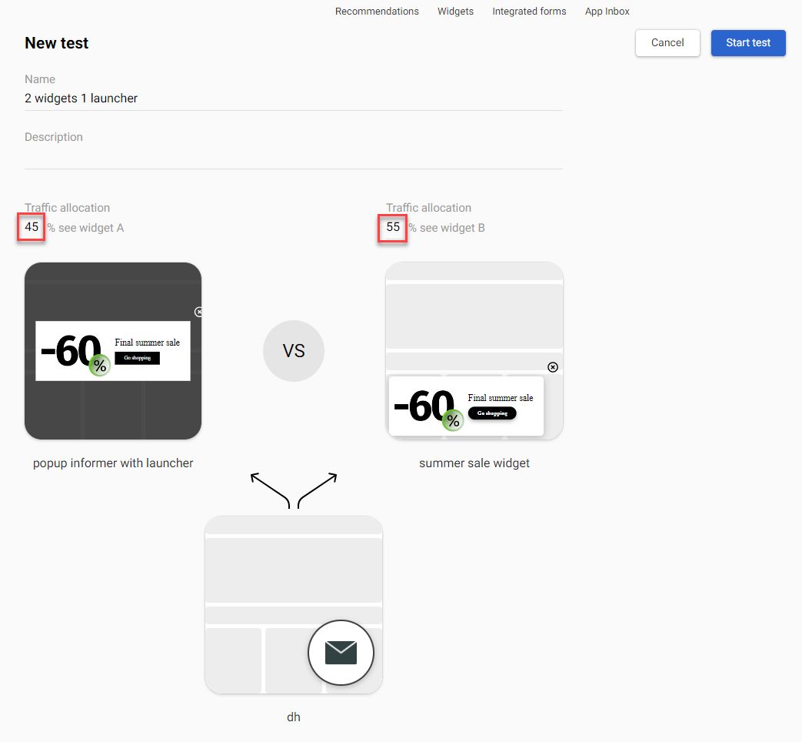Screen dimensions: 802x742
Task: Focus the Description input field
Action: coord(294,156)
